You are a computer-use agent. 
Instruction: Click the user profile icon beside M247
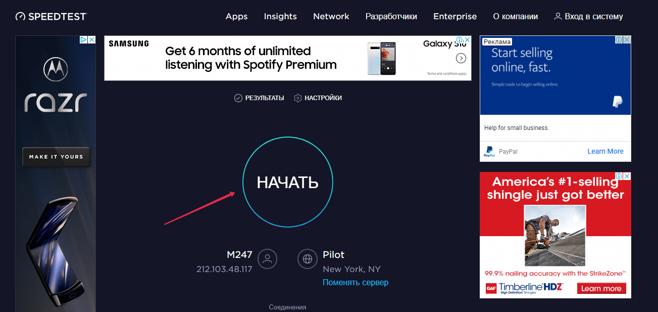tap(268, 259)
